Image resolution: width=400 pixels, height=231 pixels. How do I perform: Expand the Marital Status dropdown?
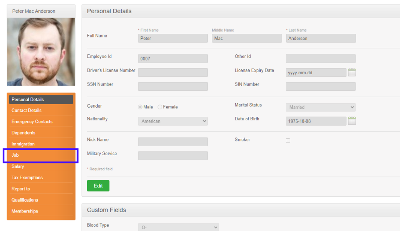tap(321, 107)
